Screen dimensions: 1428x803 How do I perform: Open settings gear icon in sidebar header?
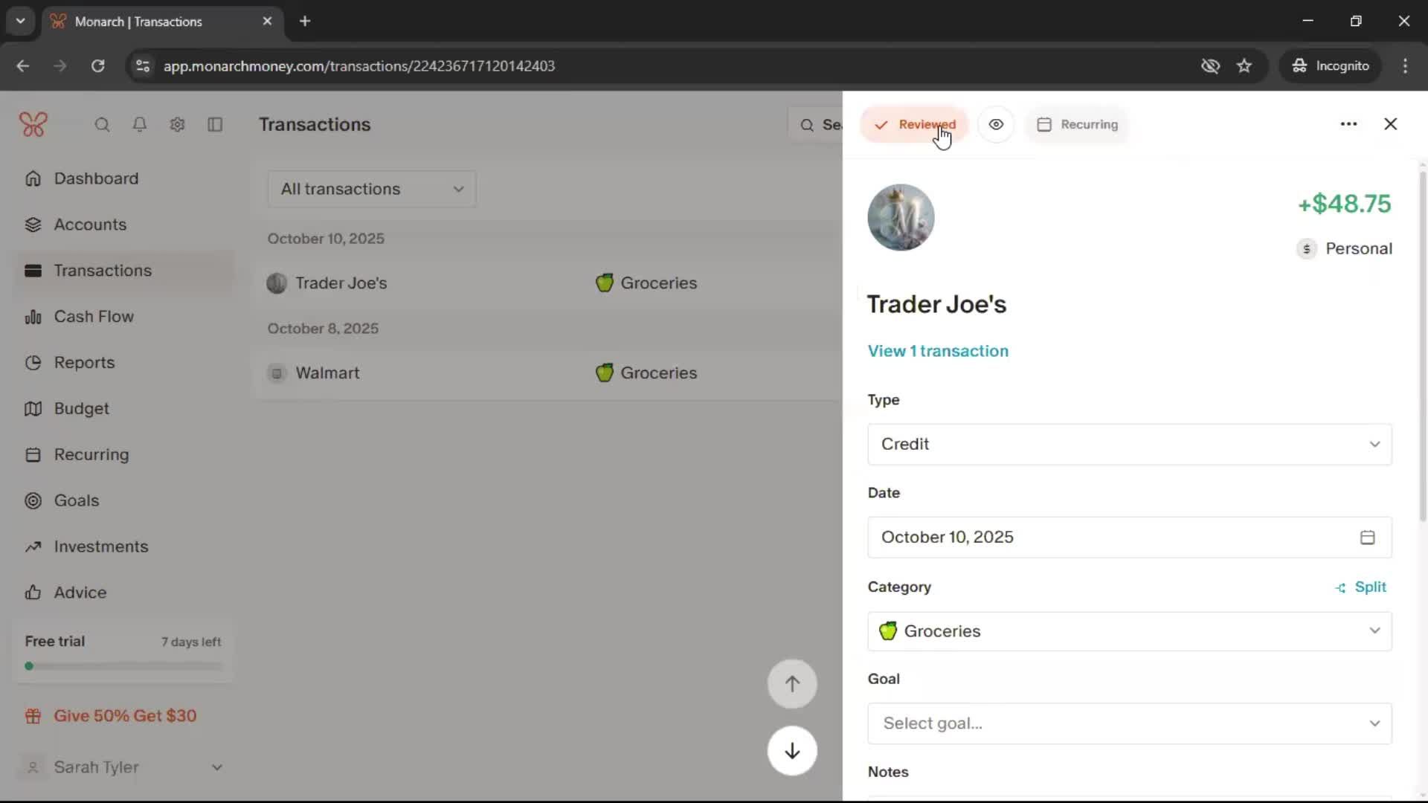coord(177,125)
